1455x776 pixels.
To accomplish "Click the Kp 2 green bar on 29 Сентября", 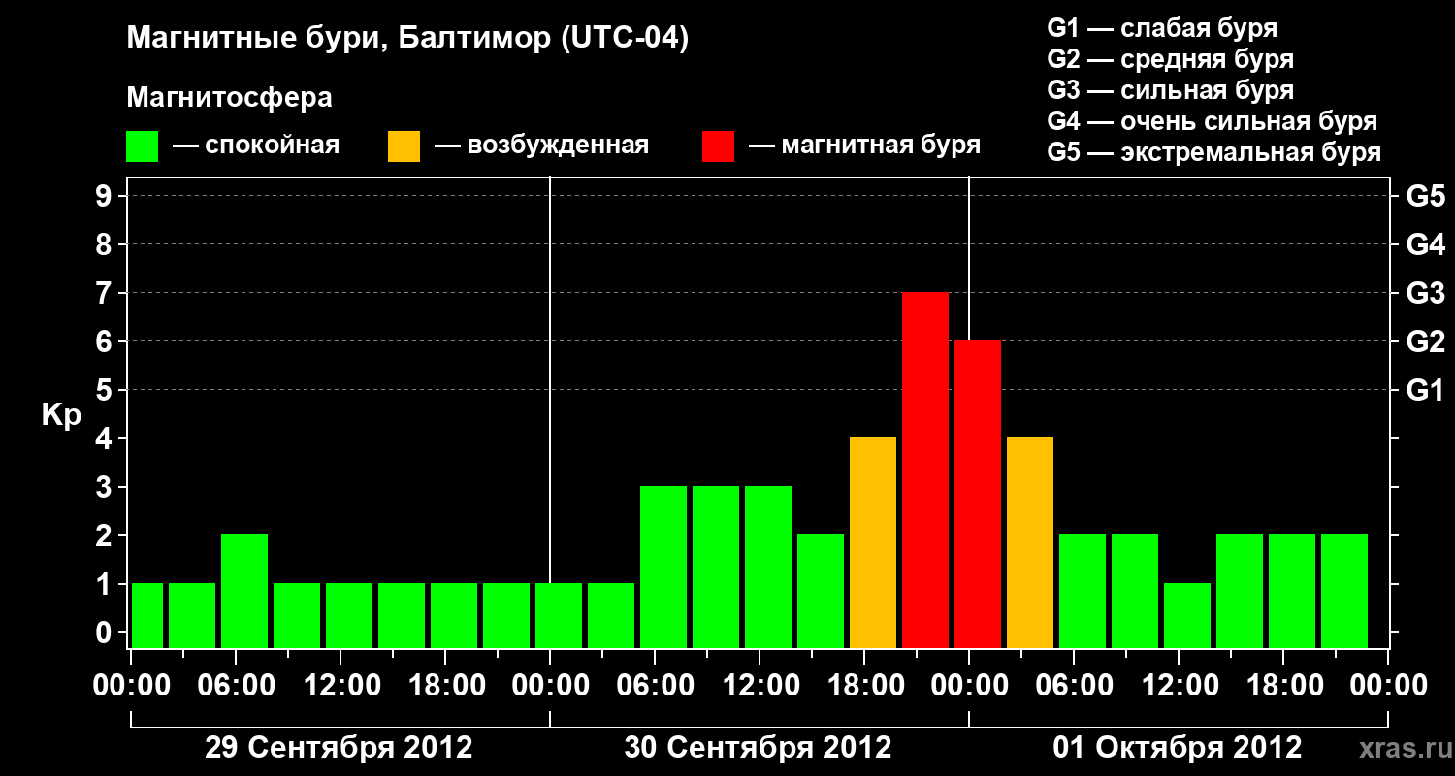I will tap(244, 592).
